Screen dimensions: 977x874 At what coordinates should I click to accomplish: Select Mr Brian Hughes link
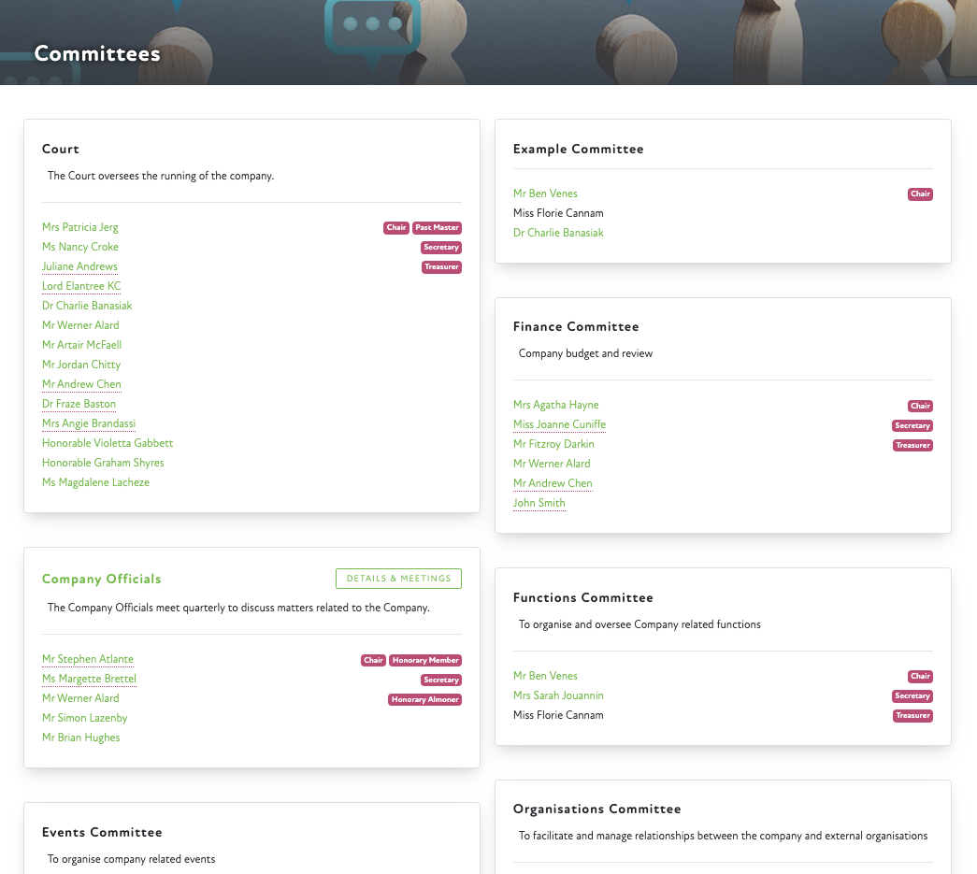pyautogui.click(x=81, y=738)
